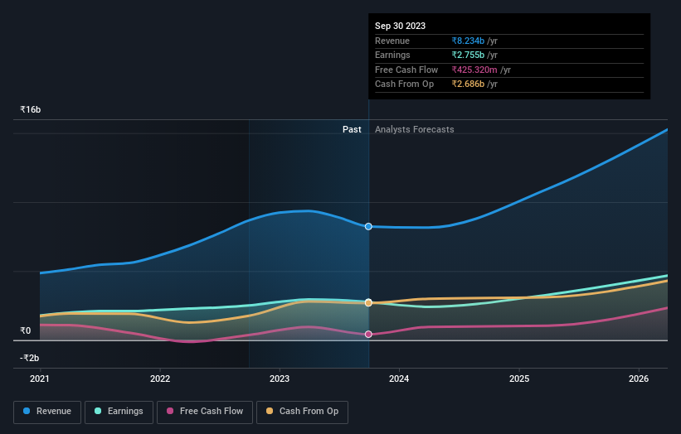This screenshot has height=434, width=681.
Task: Toggle the Free Cash Flow legend button
Action: (205, 412)
